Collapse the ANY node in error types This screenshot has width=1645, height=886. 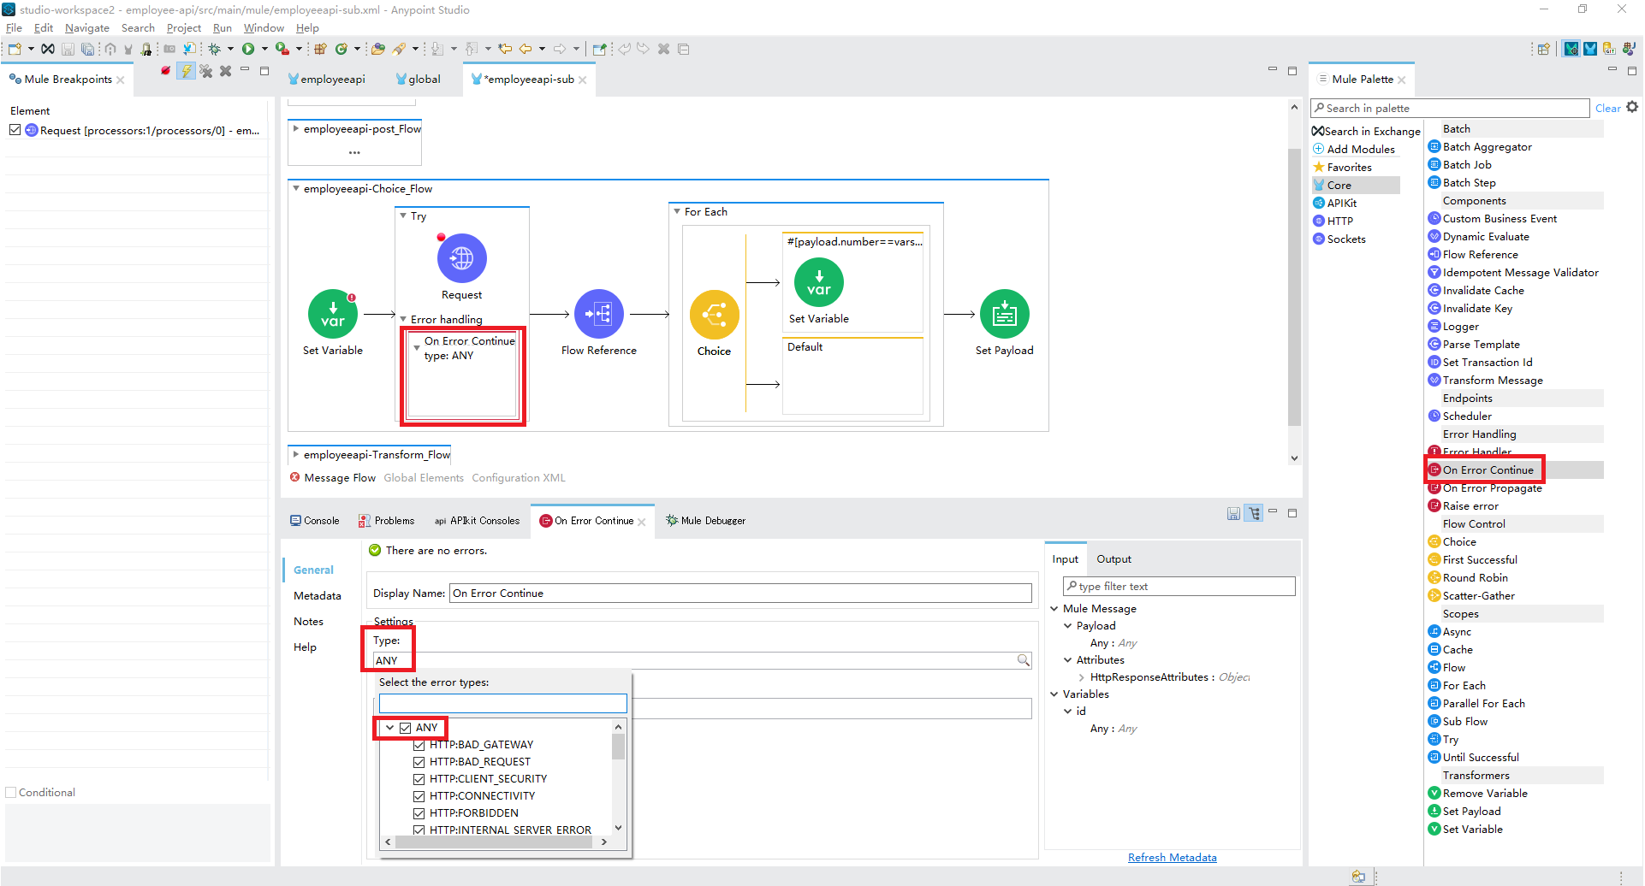[x=389, y=728]
